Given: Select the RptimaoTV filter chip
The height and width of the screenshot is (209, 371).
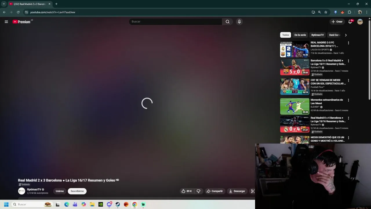Looking at the screenshot, I should click(x=317, y=35).
